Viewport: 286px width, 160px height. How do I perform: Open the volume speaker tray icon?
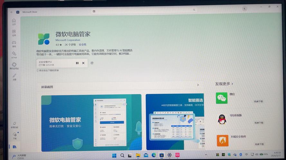point(257,154)
